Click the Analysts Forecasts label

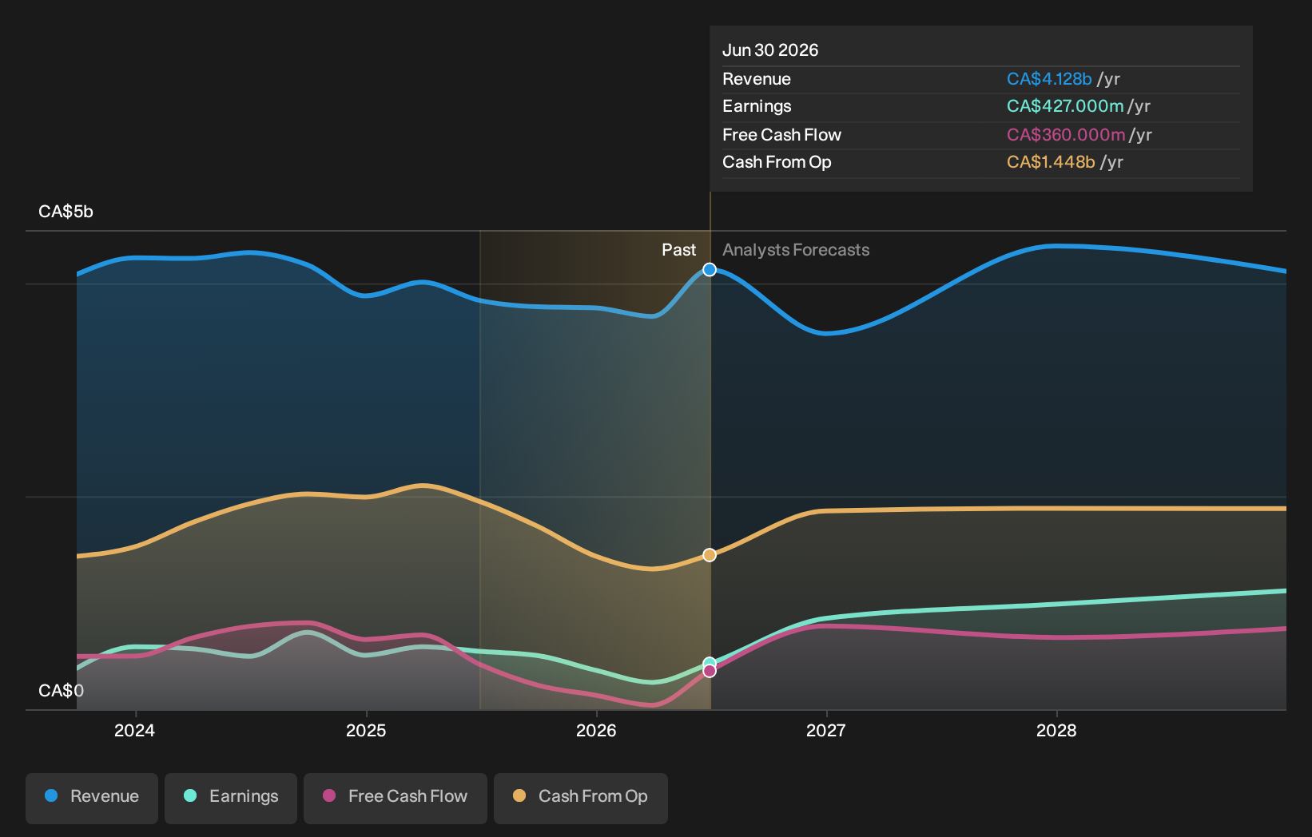[796, 250]
